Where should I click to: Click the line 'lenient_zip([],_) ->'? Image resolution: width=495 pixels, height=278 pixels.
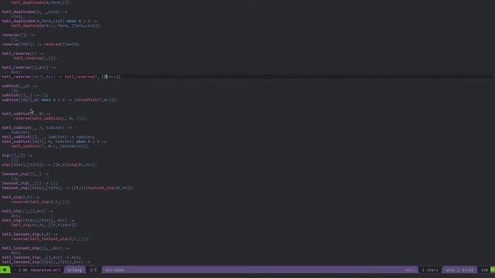pyautogui.click(x=26, y=174)
